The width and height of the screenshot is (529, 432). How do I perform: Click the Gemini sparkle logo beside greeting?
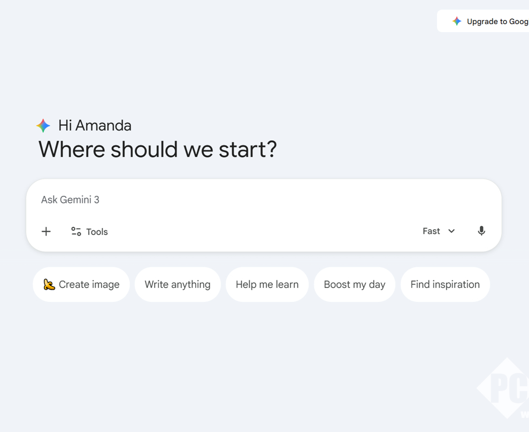coord(43,125)
